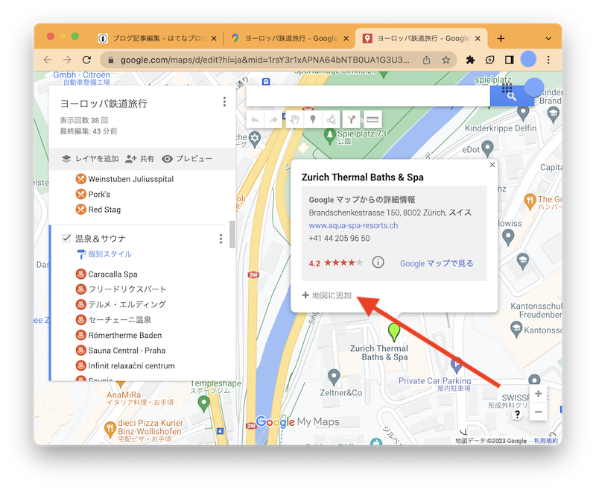
Task: Open Chrome extensions puzzle icon
Action: (470, 60)
